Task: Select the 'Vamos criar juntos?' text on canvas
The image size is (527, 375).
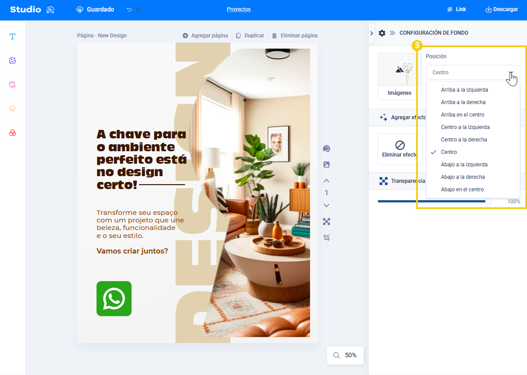Action: pyautogui.click(x=132, y=251)
